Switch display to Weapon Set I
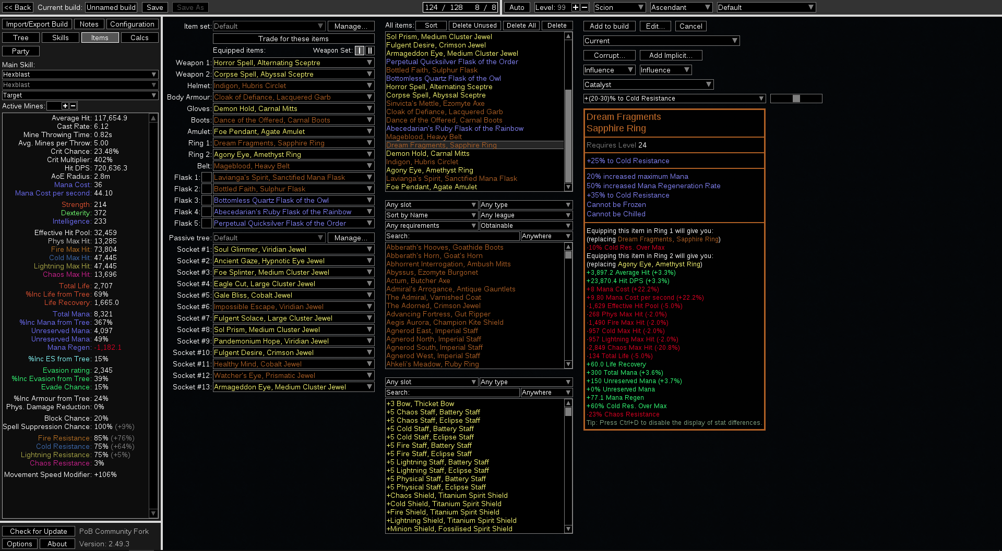Viewport: 1002px width, 551px height. 359,51
